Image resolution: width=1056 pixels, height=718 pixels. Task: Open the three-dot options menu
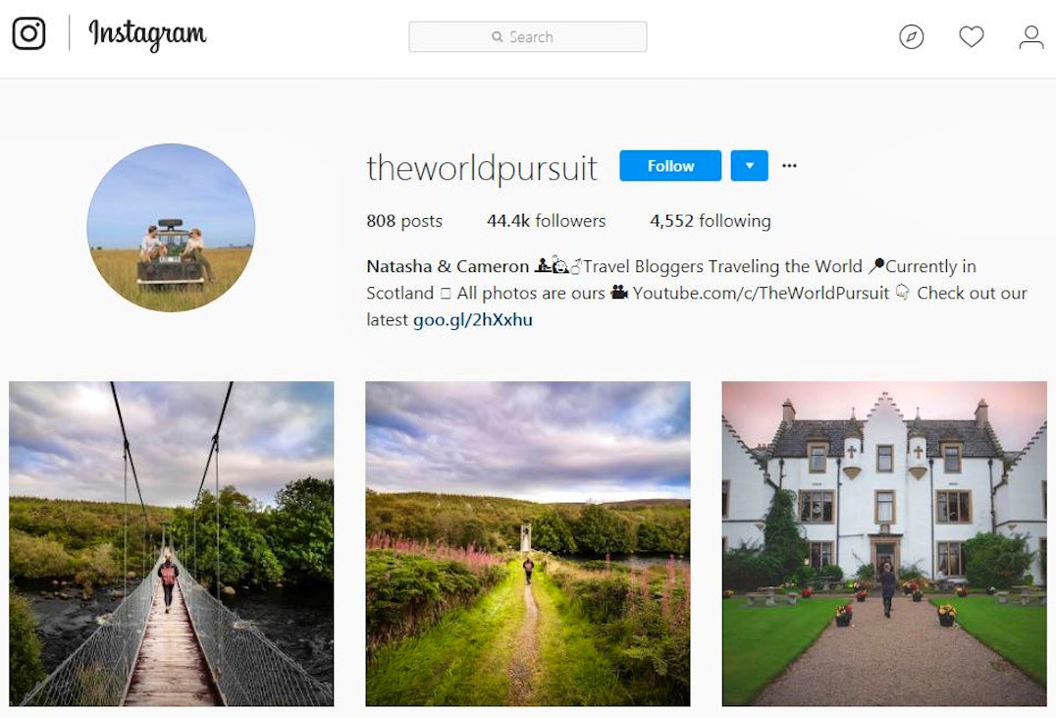coord(789,166)
